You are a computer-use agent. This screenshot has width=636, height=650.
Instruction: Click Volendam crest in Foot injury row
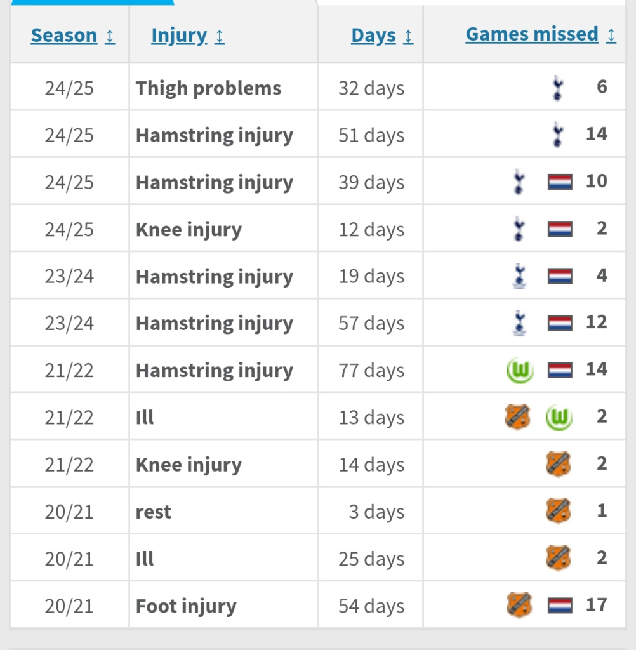click(x=519, y=604)
